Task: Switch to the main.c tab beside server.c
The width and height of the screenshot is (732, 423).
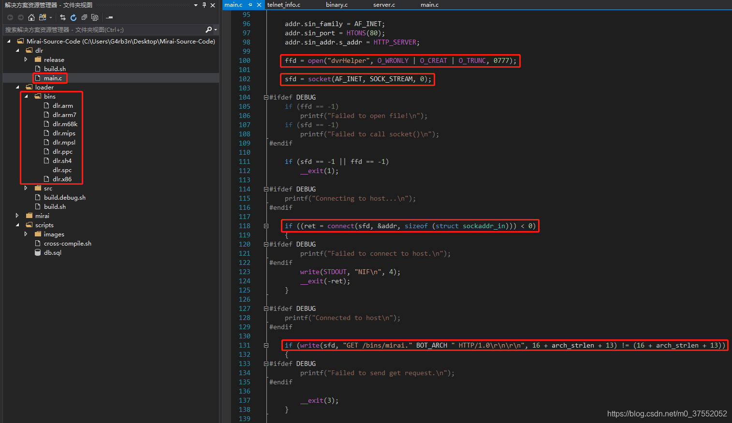Action: (429, 5)
